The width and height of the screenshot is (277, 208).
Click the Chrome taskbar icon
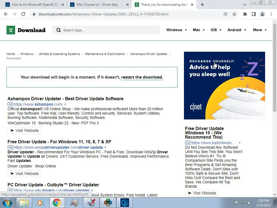pyautogui.click(x=57, y=203)
